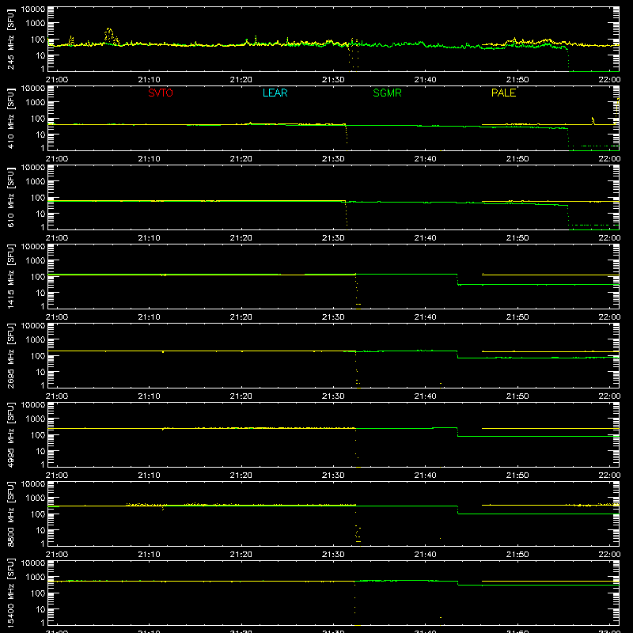Select the '2695 MHz [SFU]' axis title

point(10,355)
